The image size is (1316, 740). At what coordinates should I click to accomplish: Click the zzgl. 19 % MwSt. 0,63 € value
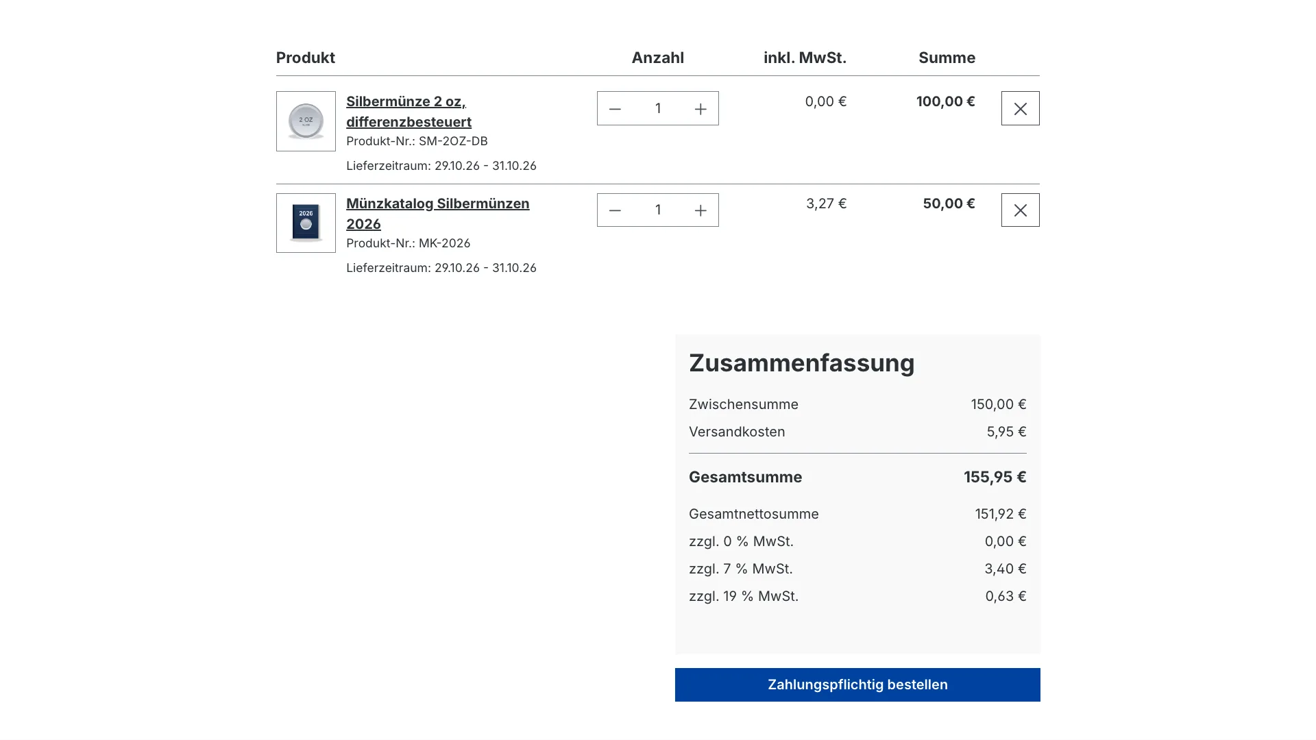[1006, 596]
